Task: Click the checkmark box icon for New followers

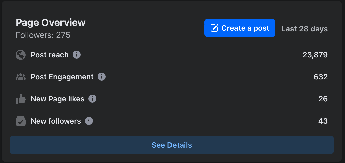Action: (x=21, y=121)
